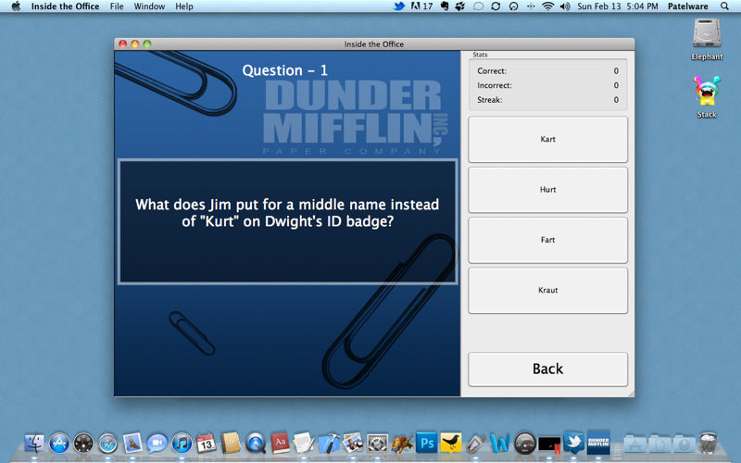
Task: Open the Applications folder stack in the Dock
Action: (635, 444)
